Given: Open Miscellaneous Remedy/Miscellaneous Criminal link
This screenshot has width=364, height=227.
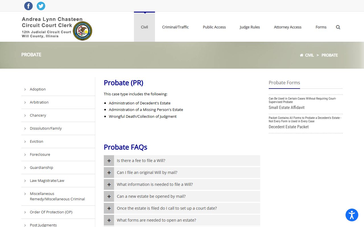Looking at the screenshot, I should pos(57,196).
